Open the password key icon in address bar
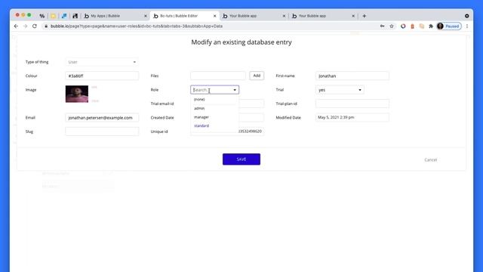Viewport: 483px width, 272px height. [383, 26]
